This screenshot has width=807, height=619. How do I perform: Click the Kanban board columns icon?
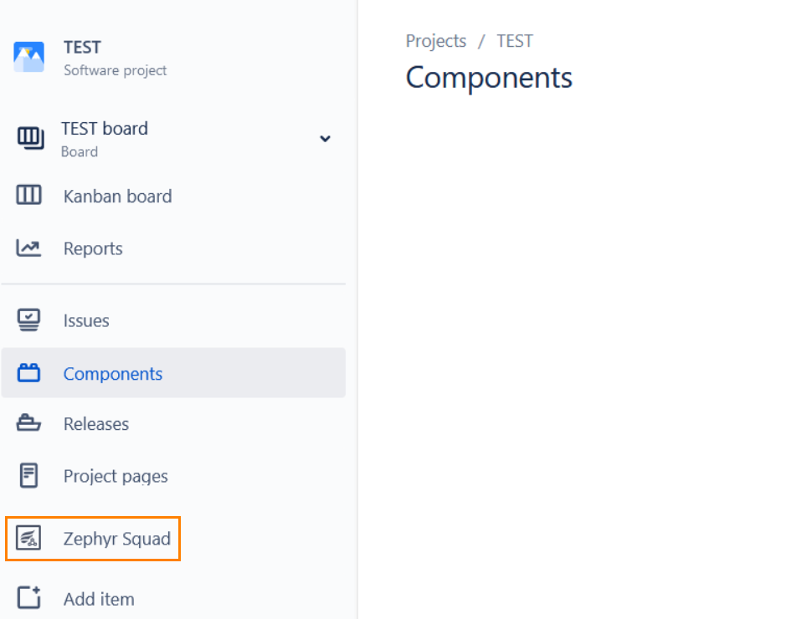[29, 196]
